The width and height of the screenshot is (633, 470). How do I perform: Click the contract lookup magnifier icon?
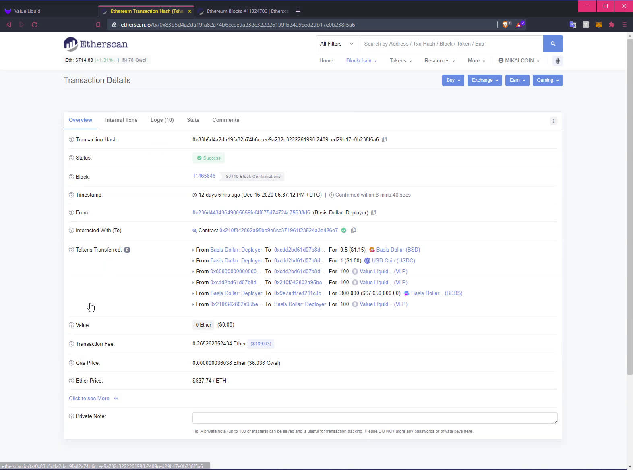194,231
